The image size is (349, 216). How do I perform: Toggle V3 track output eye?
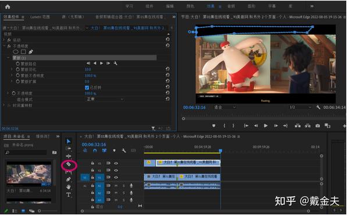pos(116,163)
